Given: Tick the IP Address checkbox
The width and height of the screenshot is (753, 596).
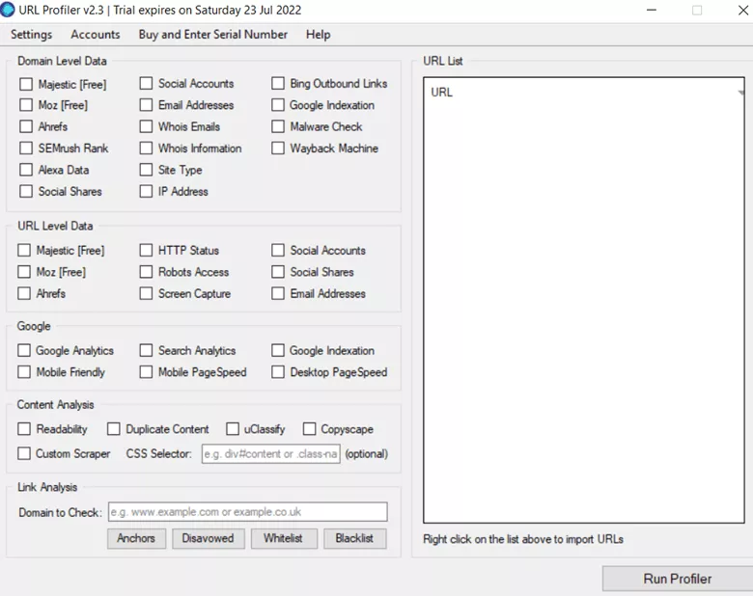Looking at the screenshot, I should (146, 192).
